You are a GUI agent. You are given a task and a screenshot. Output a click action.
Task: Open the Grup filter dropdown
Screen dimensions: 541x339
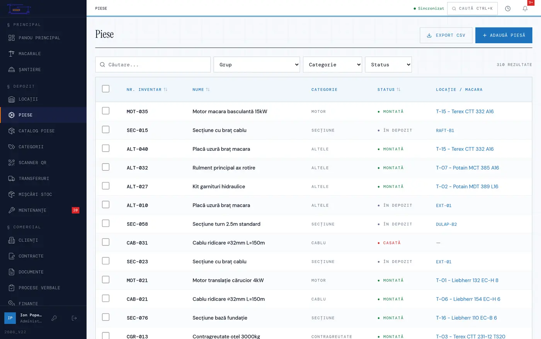257,65
